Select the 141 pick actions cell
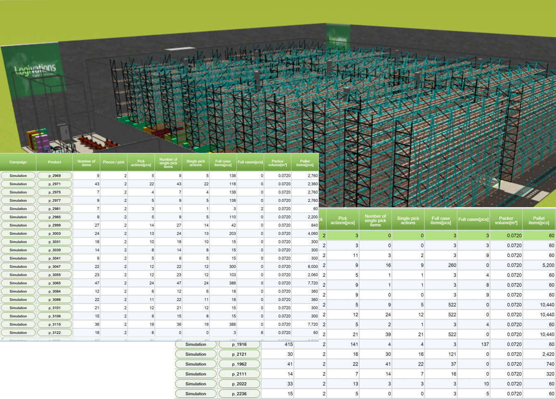Image resolution: width=556 pixels, height=399 pixels. pyautogui.click(x=343, y=344)
